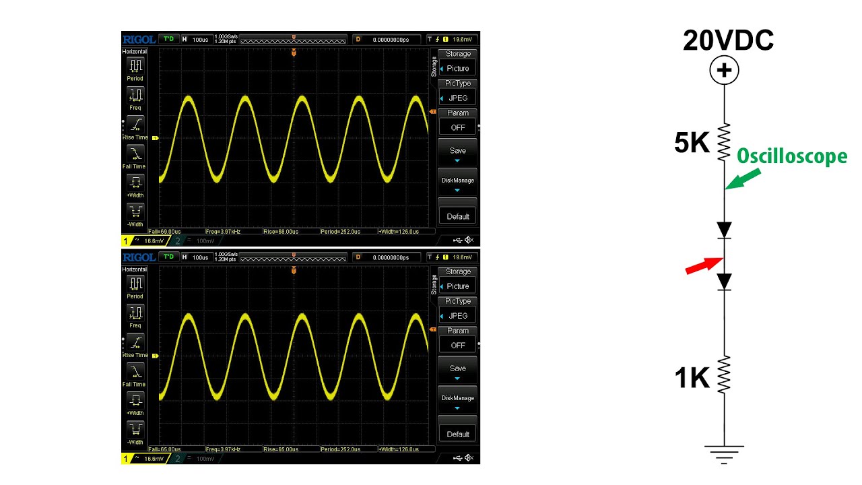Choose Fall Time icon in upper scope
The width and height of the screenshot is (862, 485).
click(x=136, y=153)
